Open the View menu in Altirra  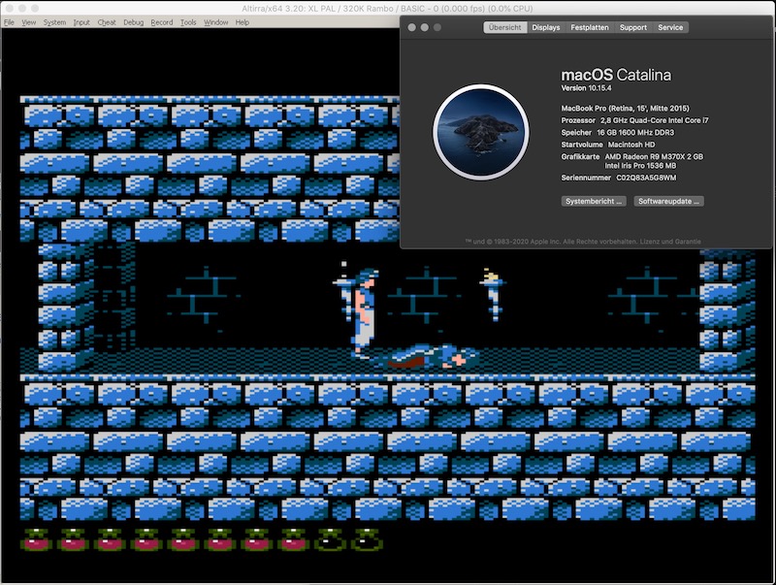coord(29,22)
